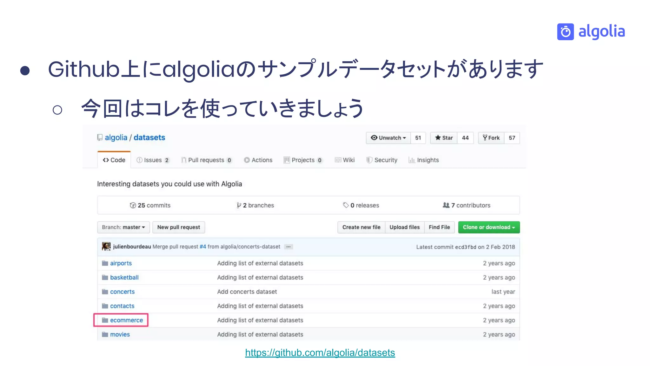
Task: View the 44 stargazers count
Action: tap(465, 138)
